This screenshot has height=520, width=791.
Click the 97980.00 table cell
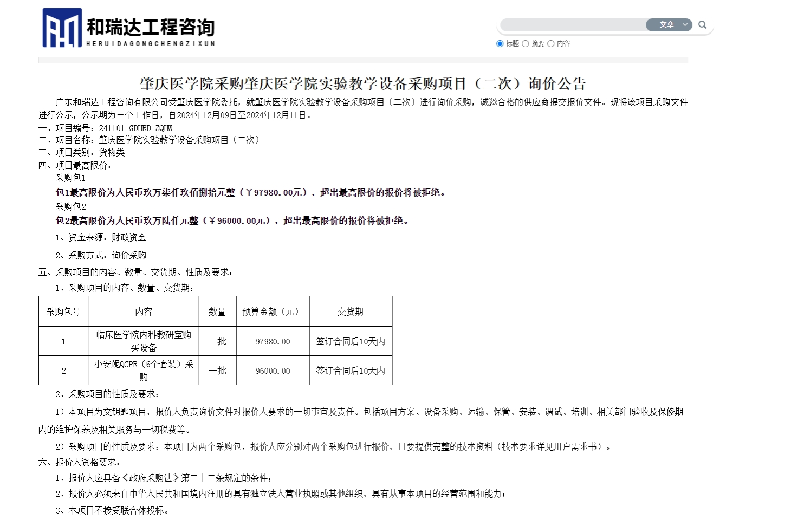tap(273, 342)
